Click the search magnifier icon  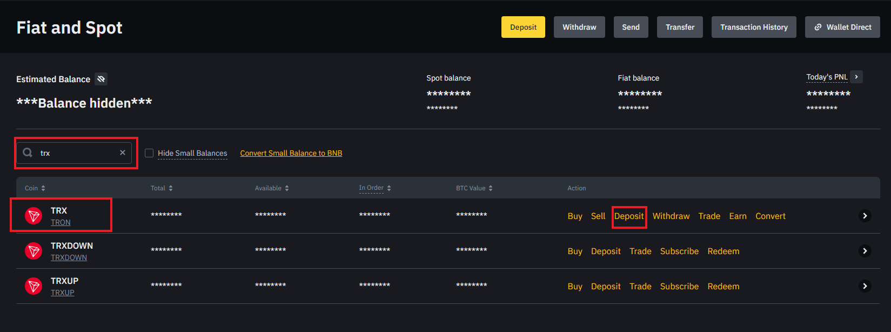coord(28,152)
